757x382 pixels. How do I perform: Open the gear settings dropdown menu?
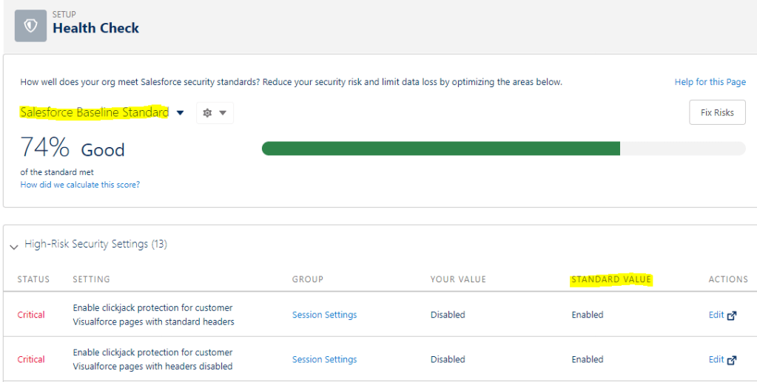tap(215, 113)
